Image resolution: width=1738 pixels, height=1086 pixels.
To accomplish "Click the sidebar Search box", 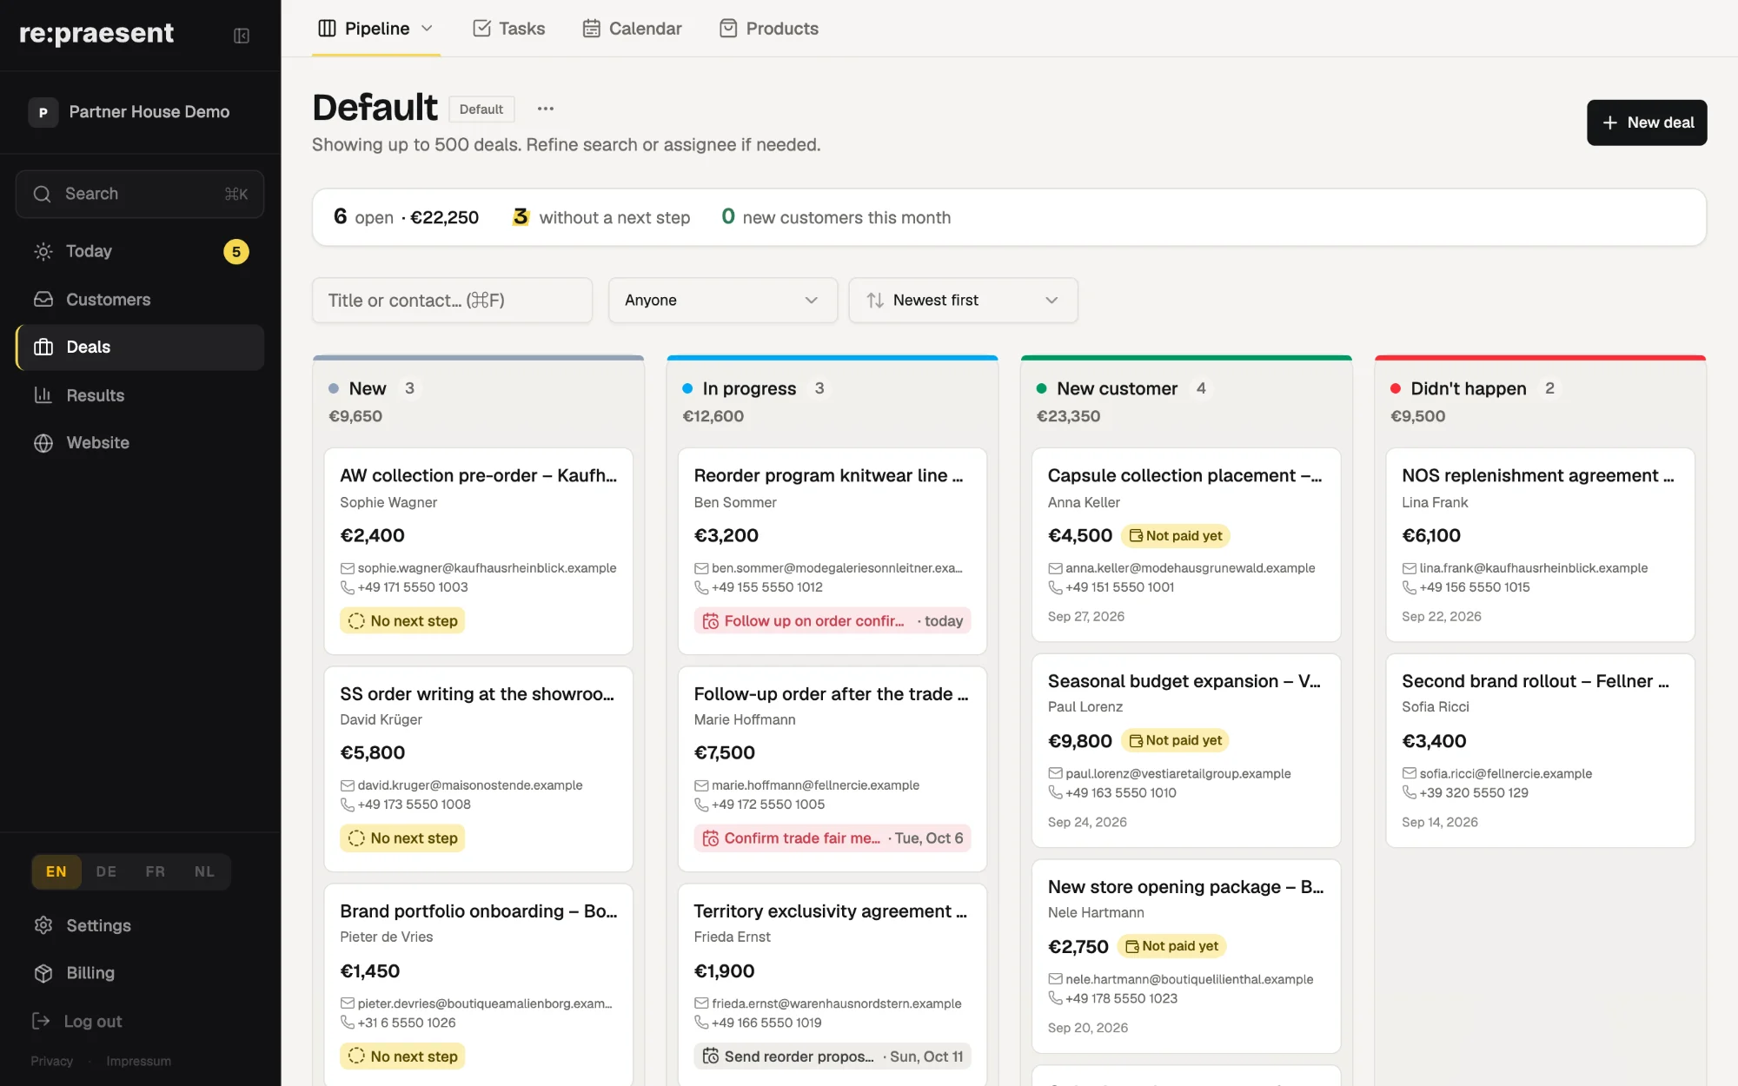I will 140,194.
